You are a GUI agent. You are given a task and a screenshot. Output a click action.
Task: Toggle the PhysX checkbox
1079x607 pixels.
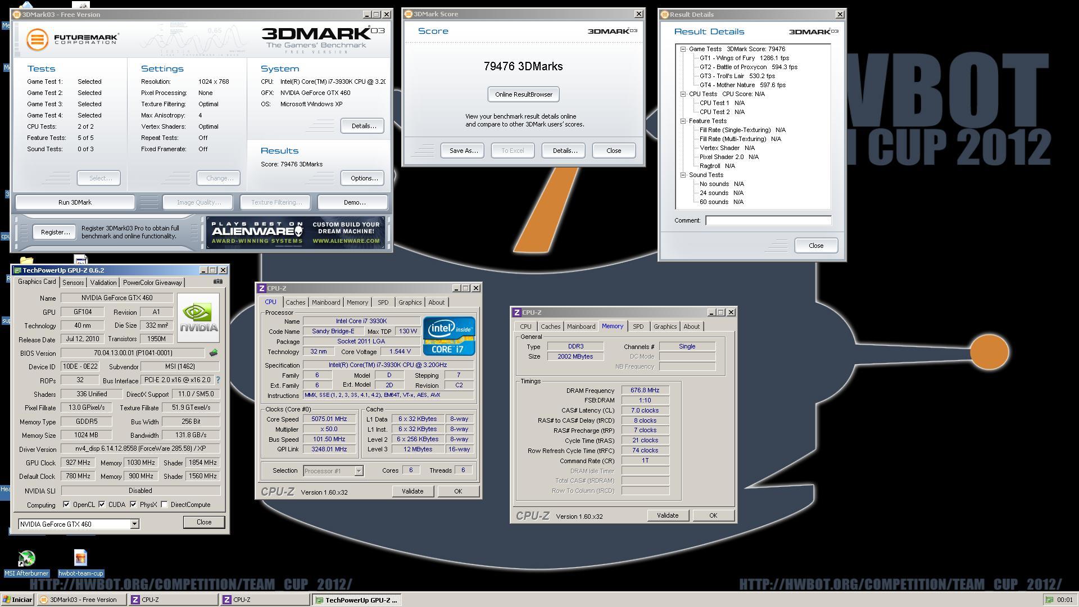(133, 504)
